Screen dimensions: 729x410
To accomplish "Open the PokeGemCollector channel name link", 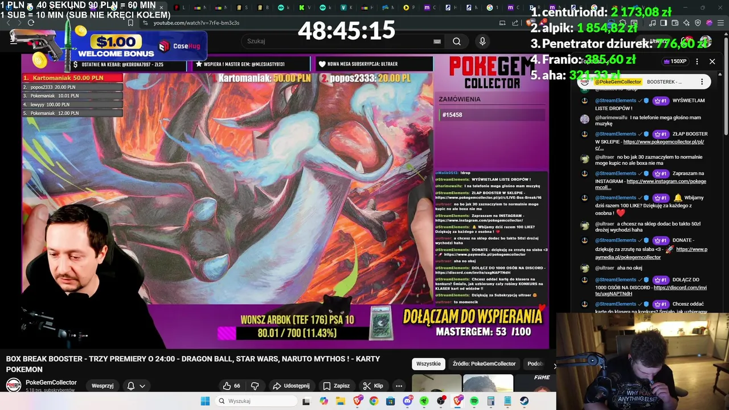I will 51,382.
